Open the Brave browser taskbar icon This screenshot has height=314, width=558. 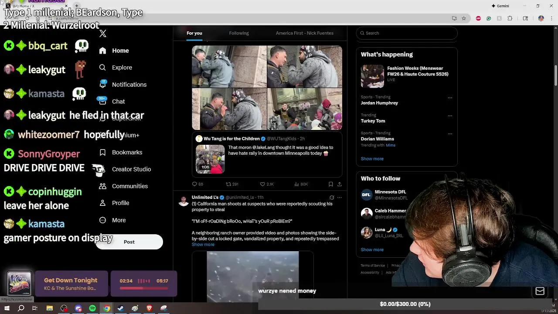(x=150, y=308)
